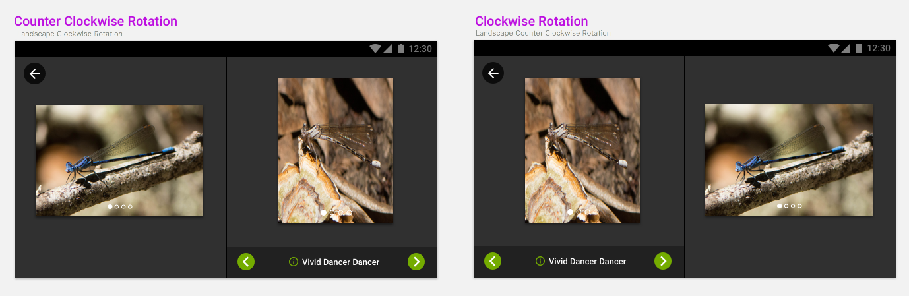Select first page dot on right blue damselfly photo
The width and height of the screenshot is (909, 296).
pos(780,206)
